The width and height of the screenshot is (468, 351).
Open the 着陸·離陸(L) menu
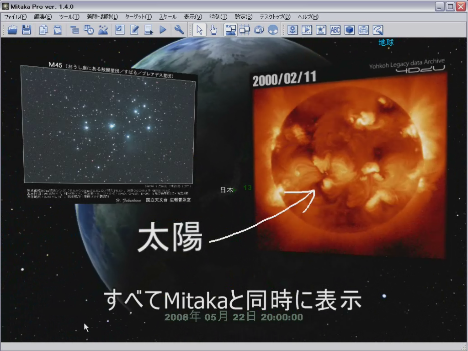[102, 17]
